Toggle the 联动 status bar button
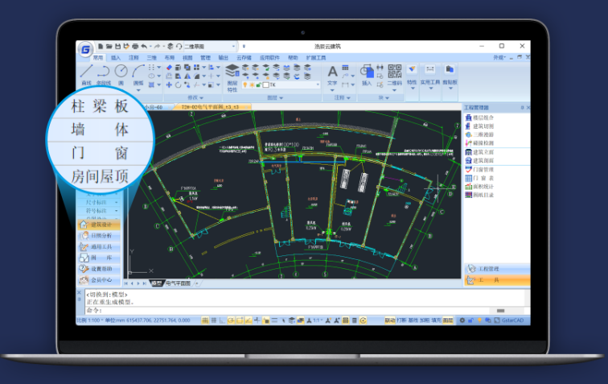The image size is (608, 384). pos(390,320)
